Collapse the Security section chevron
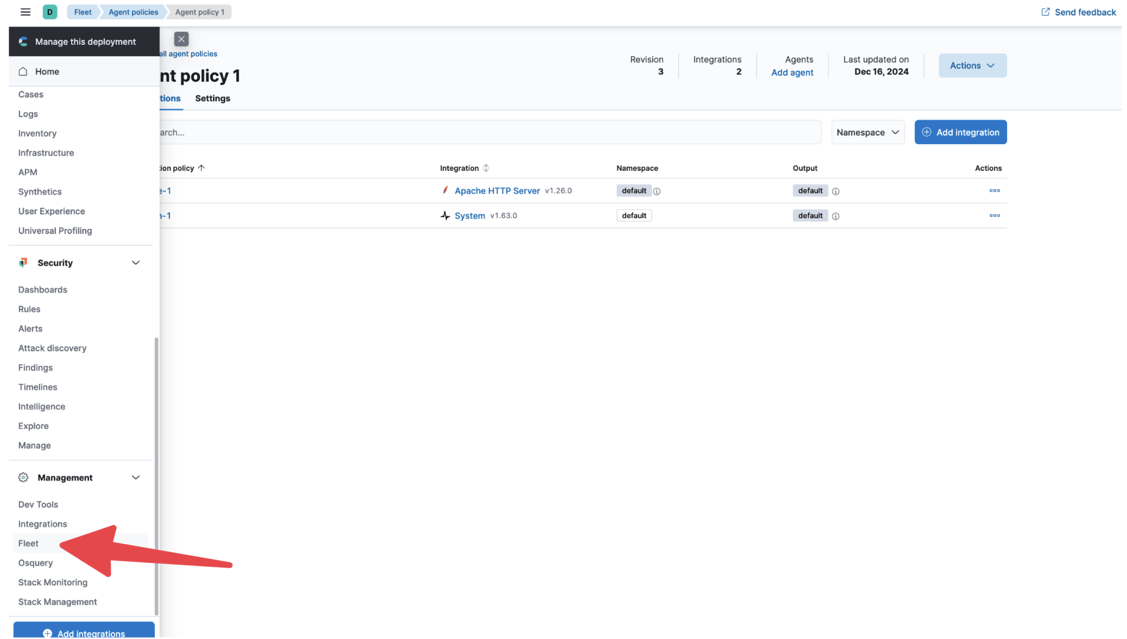The image size is (1127, 639). (x=136, y=263)
